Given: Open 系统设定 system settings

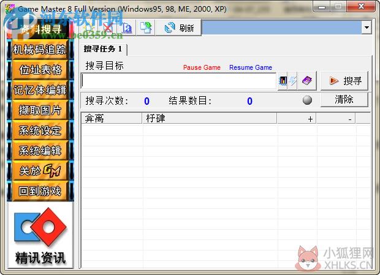Looking at the screenshot, I should pyautogui.click(x=40, y=130).
